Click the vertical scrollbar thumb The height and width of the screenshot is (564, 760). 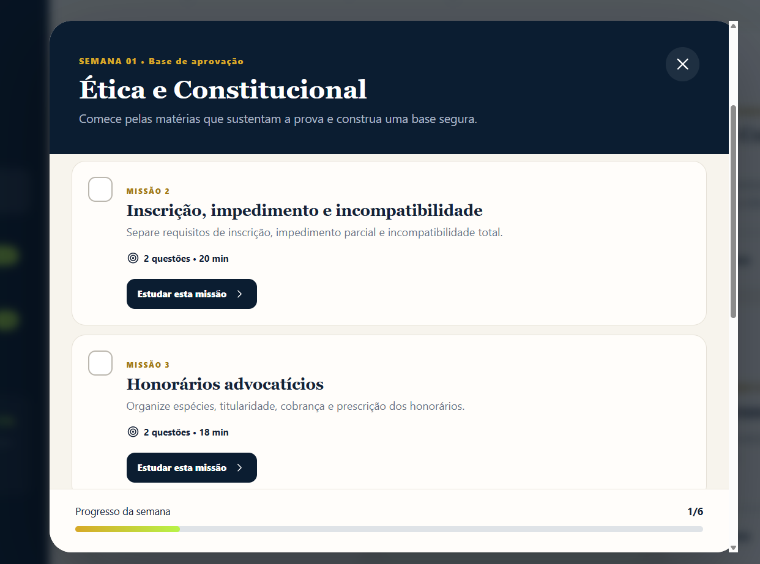click(x=734, y=211)
